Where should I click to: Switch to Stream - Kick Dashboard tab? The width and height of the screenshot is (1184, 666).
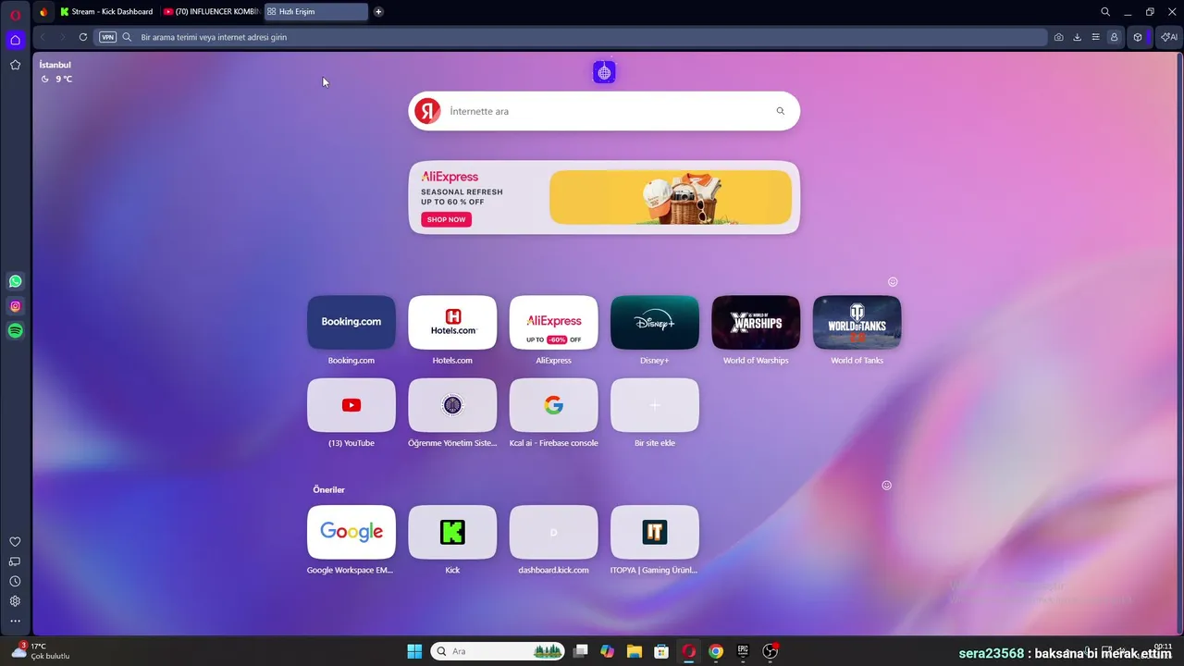[x=106, y=12]
